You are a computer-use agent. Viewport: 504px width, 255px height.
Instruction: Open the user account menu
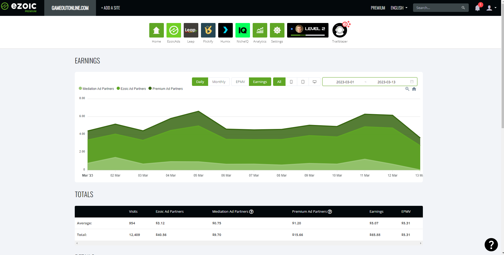coord(492,8)
